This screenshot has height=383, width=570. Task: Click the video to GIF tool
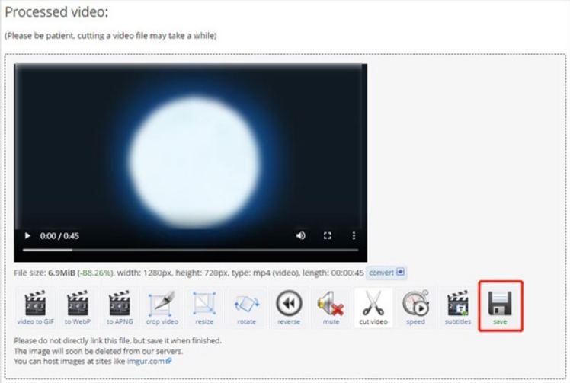35,308
